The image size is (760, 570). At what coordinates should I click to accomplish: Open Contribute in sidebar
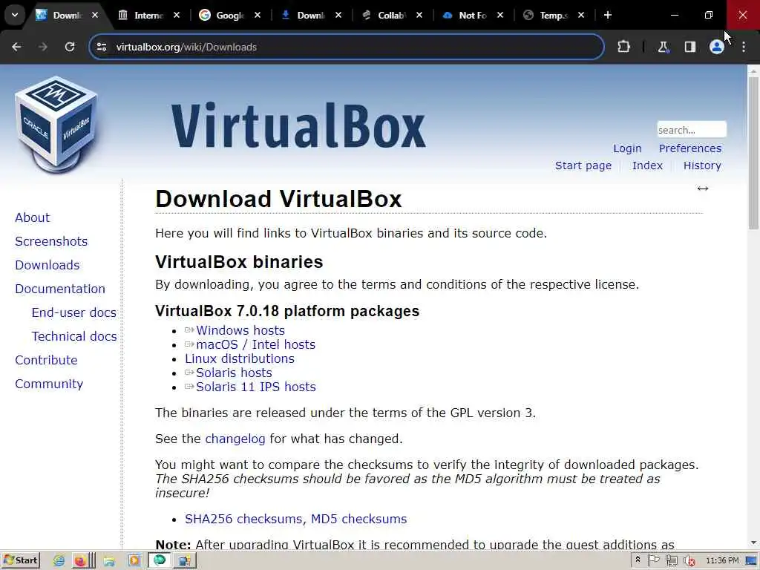(47, 360)
